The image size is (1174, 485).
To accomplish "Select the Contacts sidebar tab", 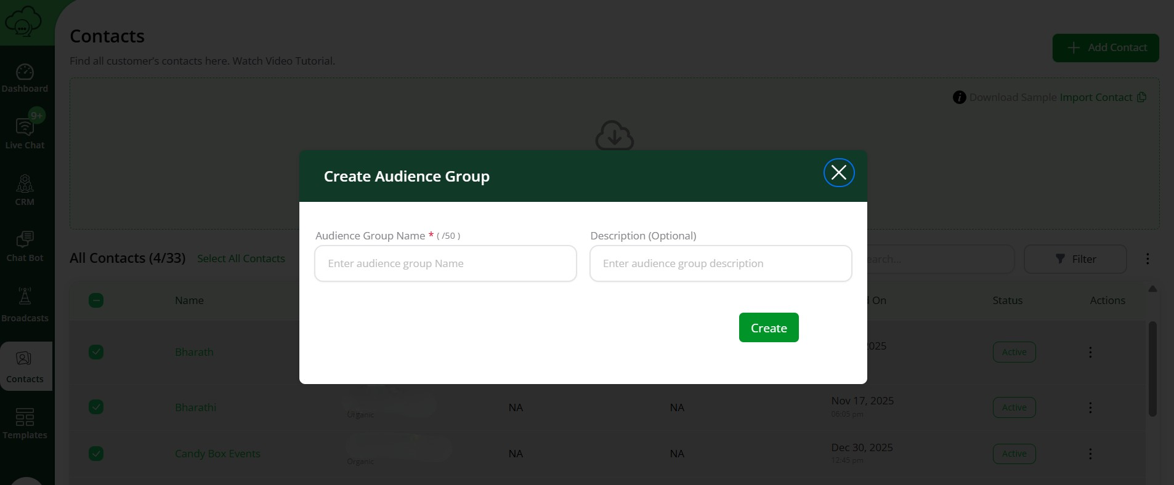I will tap(25, 366).
